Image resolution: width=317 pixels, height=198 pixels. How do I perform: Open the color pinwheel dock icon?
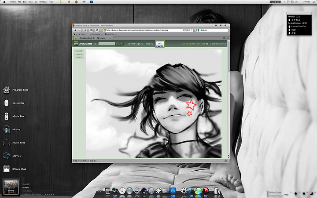click(x=115, y=191)
